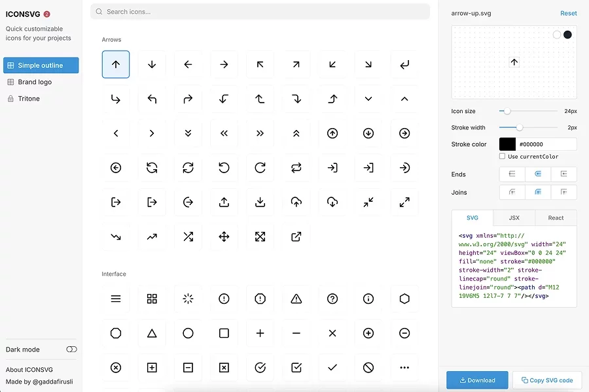Viewport: 589px width, 392px height.
Task: Switch to the JSX tab
Action: 514,218
